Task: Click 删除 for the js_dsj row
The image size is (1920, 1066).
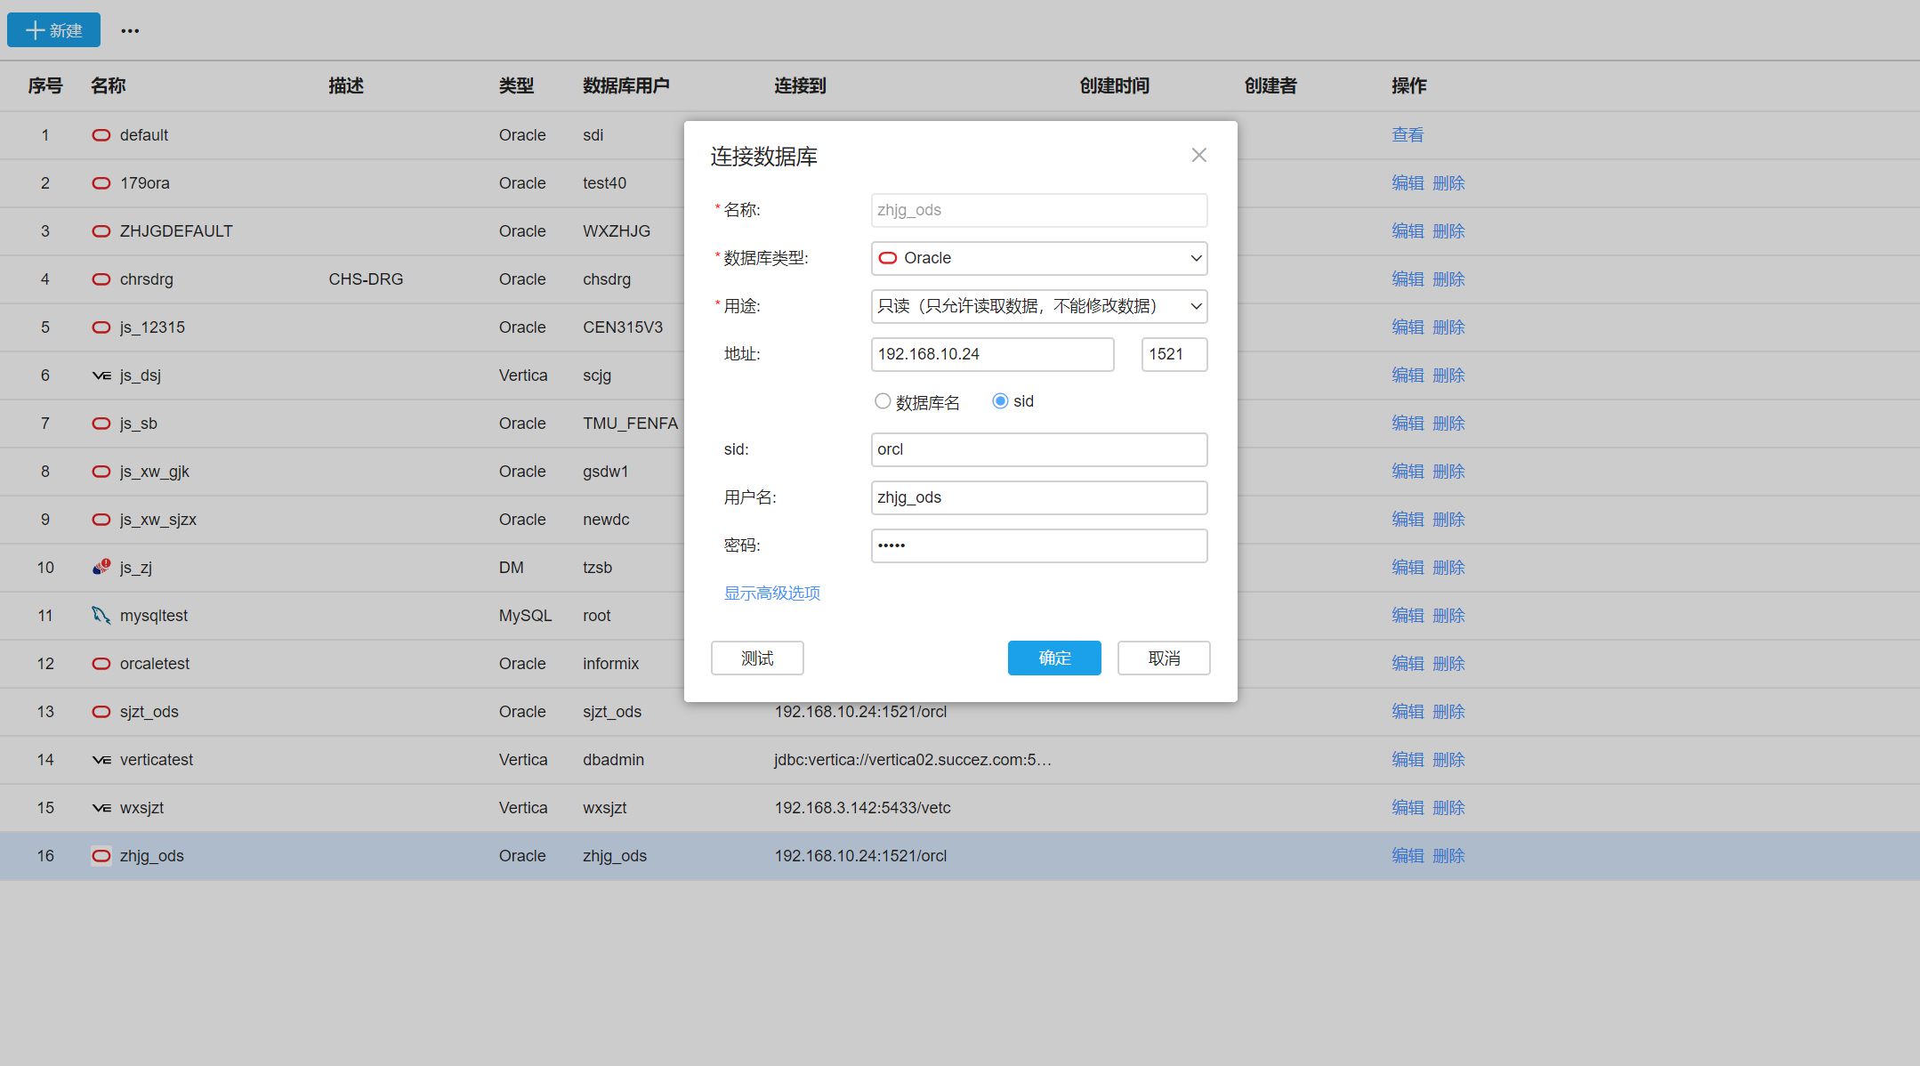Action: coord(1448,376)
